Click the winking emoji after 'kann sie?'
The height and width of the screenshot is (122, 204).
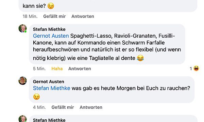[51, 6]
